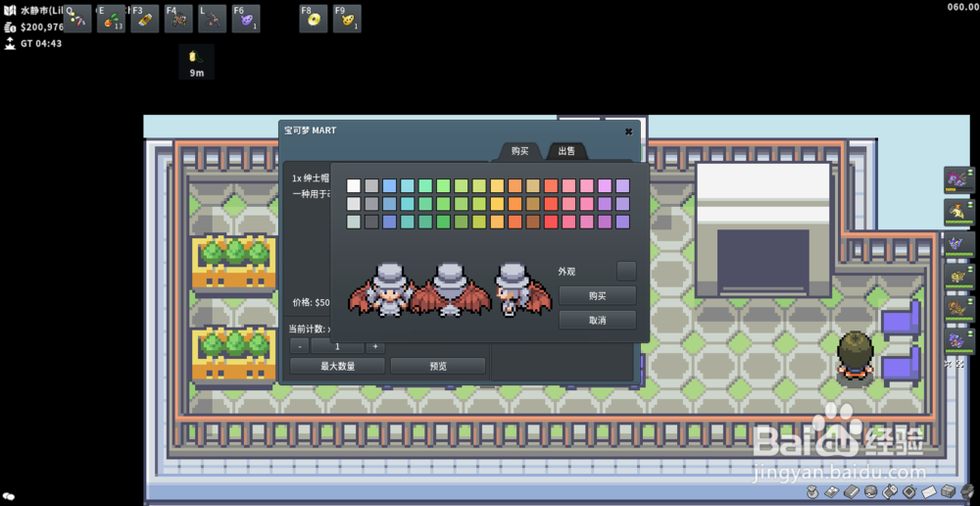Click the coin stack icon beside $200,976

[10, 27]
